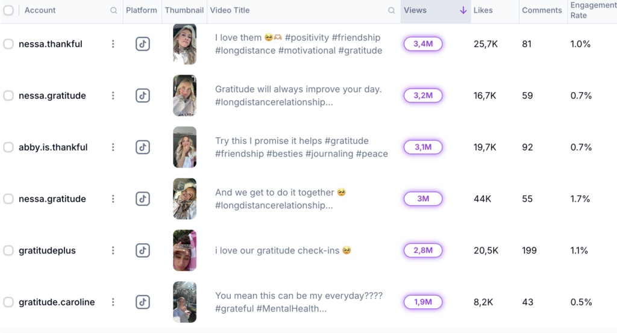Open the "i love our gratitude check-ins" video title
This screenshot has height=333, width=617.
coord(283,251)
